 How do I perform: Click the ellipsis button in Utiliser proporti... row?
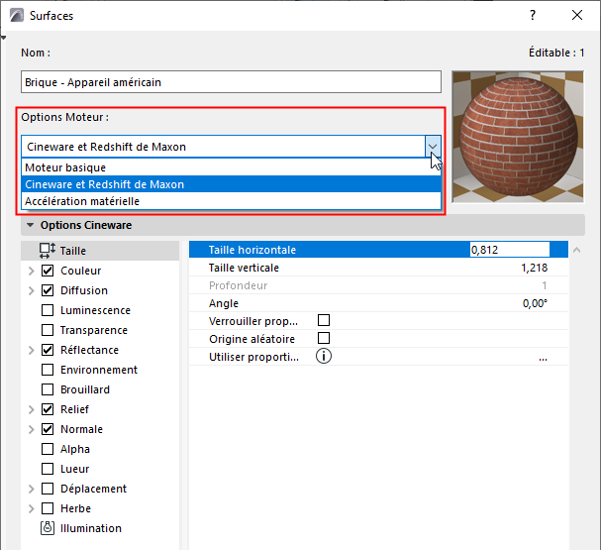tap(543, 358)
